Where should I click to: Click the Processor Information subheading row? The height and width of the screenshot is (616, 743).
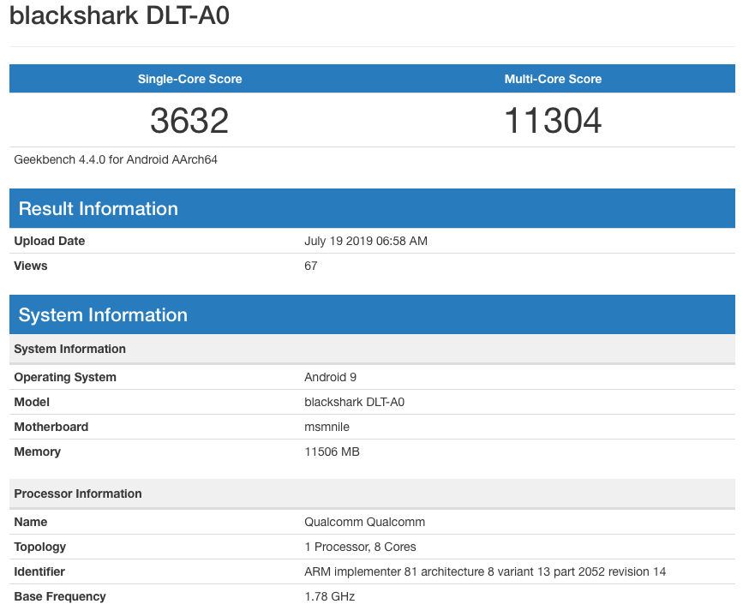78,494
